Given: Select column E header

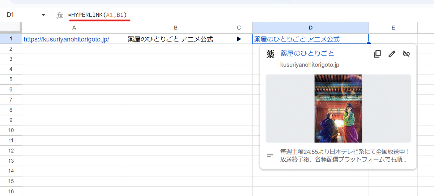Looking at the screenshot, I should 393,28.
